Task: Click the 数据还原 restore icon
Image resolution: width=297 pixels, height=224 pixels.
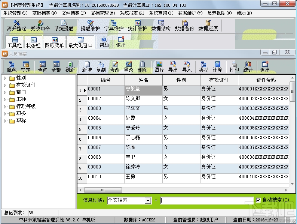Action: pyautogui.click(x=208, y=26)
